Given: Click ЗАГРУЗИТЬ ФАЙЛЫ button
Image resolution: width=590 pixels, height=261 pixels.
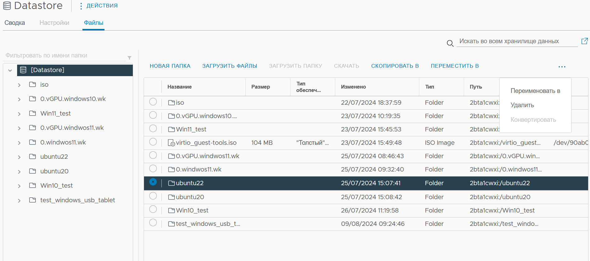Looking at the screenshot, I should click(x=230, y=66).
